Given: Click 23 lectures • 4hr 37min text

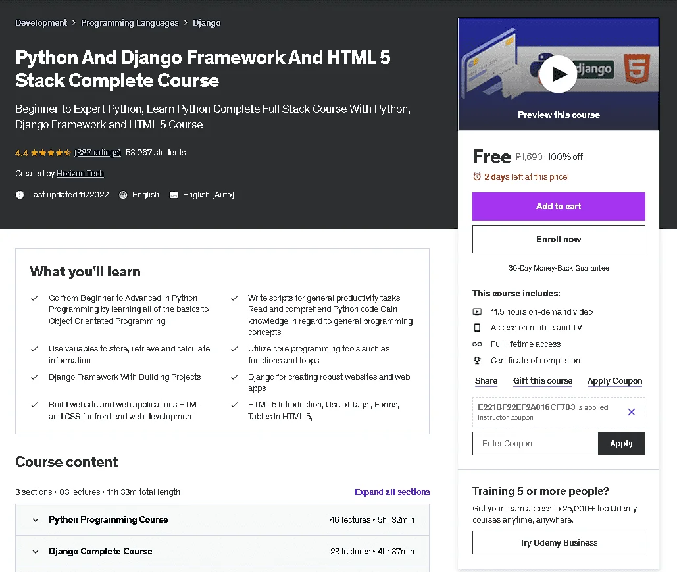Looking at the screenshot, I should pos(372,551).
